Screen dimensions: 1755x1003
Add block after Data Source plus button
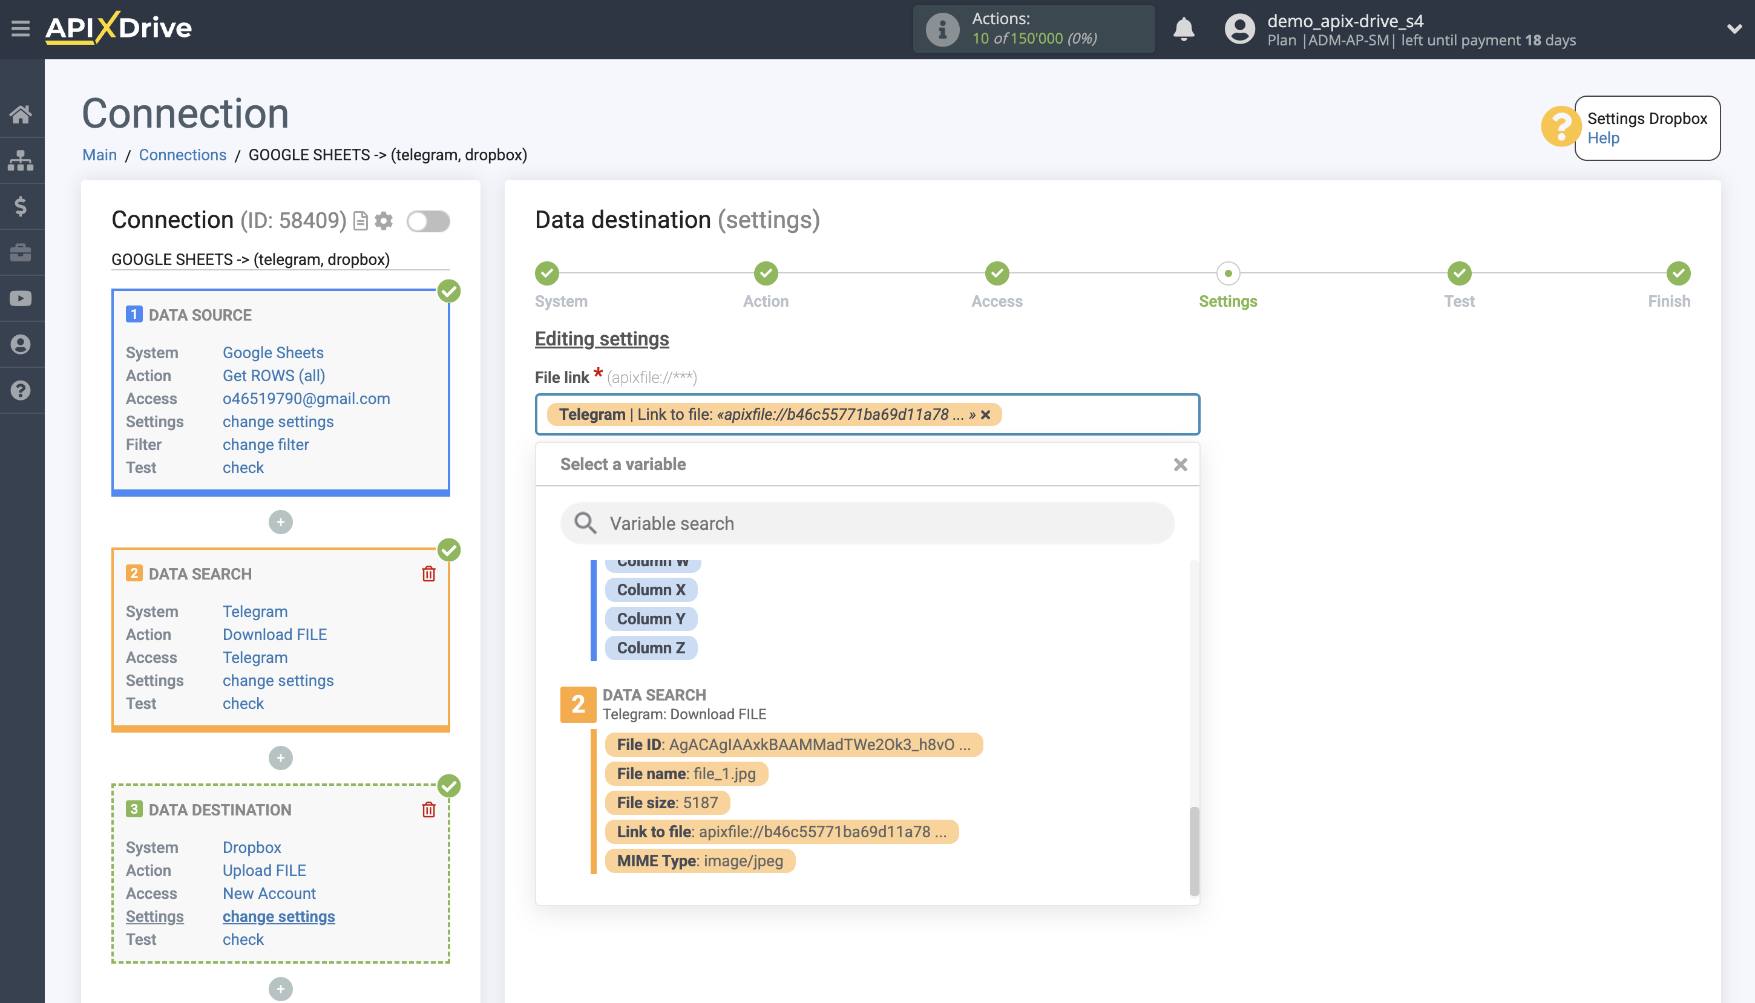tap(280, 522)
